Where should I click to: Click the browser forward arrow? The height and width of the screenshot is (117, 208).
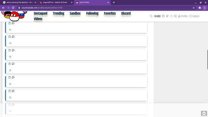pyautogui.click(x=8, y=8)
